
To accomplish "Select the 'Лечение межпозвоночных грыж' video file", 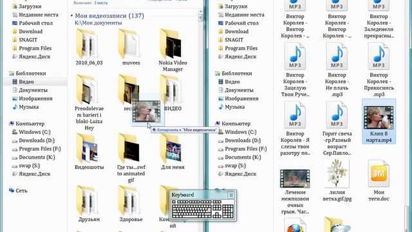I will pyautogui.click(x=295, y=191).
